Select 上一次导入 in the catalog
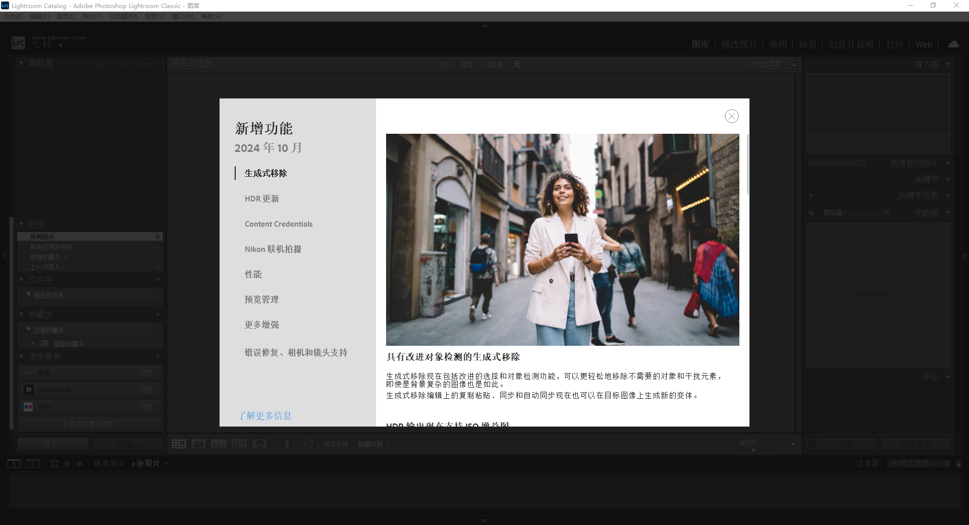Screen dimensions: 969x525 (90, 267)
